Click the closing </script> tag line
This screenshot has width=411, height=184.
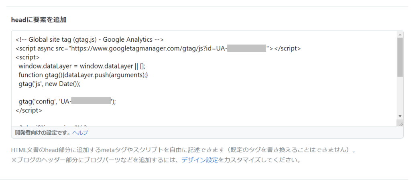(x=29, y=110)
